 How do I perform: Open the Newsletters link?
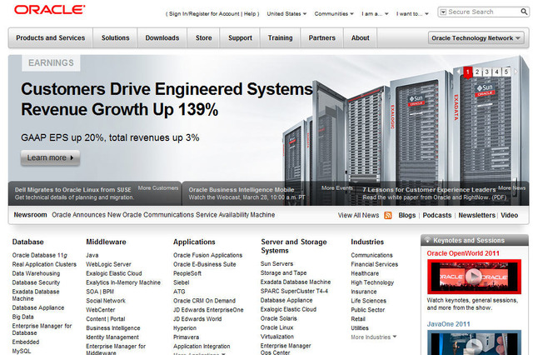point(476,215)
